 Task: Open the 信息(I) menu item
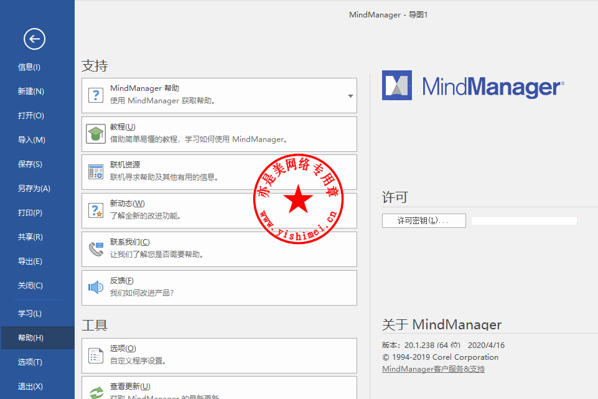click(x=29, y=67)
